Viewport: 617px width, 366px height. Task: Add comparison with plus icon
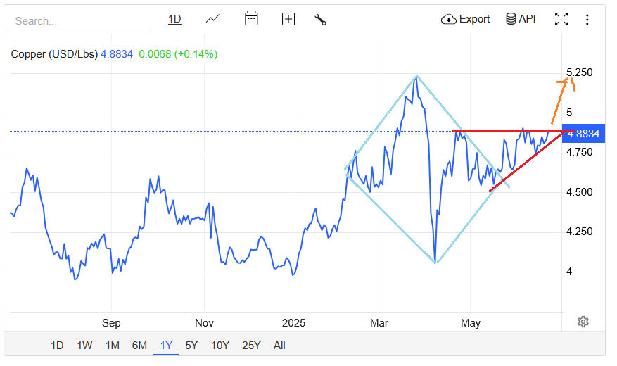[288, 19]
